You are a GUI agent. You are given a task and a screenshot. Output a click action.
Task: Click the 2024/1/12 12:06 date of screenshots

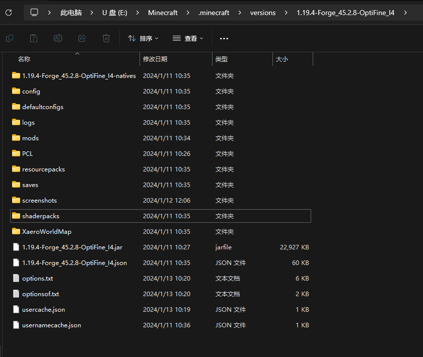click(x=167, y=201)
